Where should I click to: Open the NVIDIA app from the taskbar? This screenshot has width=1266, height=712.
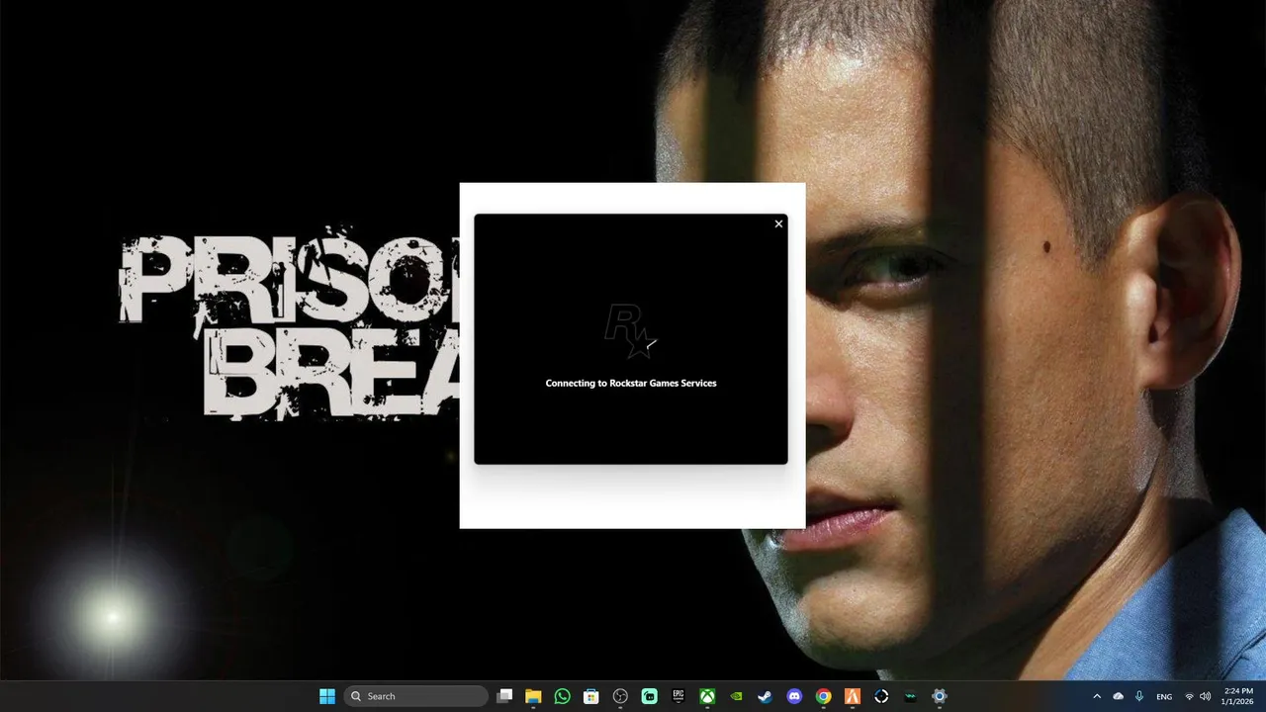737,696
